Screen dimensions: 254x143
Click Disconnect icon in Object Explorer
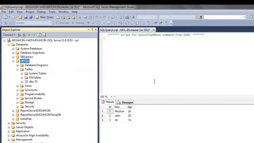24,35
